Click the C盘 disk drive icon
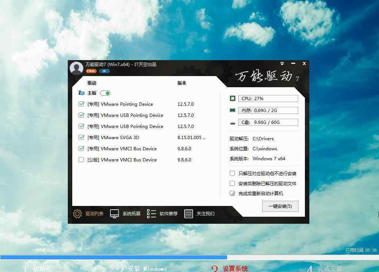This screenshot has width=379, height=272. tap(233, 123)
